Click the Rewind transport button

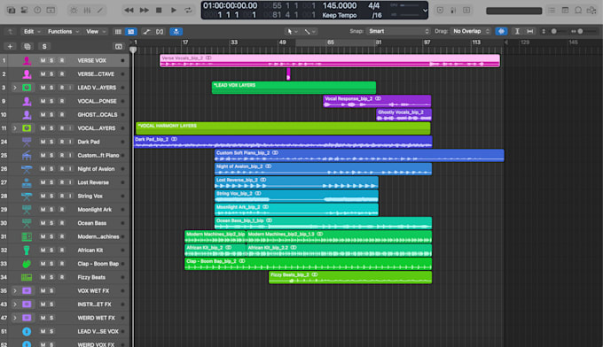129,11
